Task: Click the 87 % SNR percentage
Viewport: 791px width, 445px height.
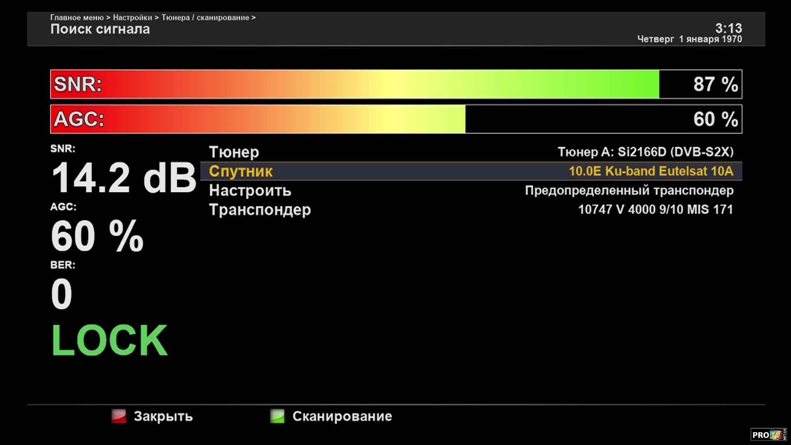Action: click(715, 84)
